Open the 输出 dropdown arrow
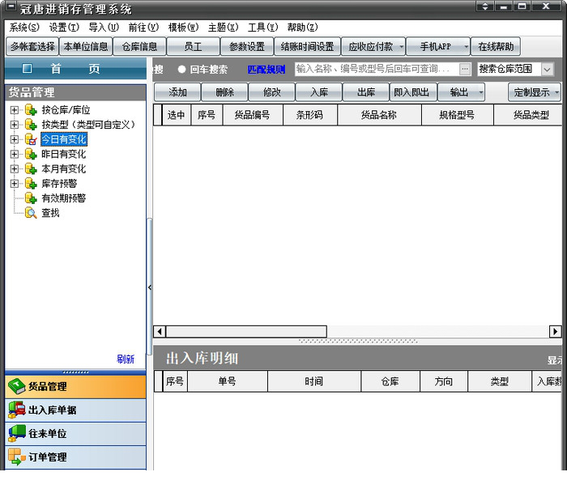Image resolution: width=567 pixels, height=489 pixels. coord(481,92)
